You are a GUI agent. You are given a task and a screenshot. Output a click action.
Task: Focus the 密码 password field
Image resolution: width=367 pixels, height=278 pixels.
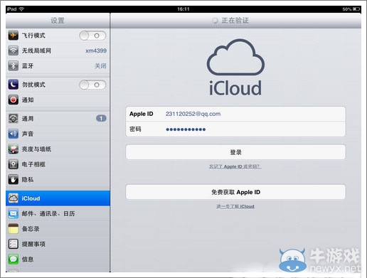[235, 129]
